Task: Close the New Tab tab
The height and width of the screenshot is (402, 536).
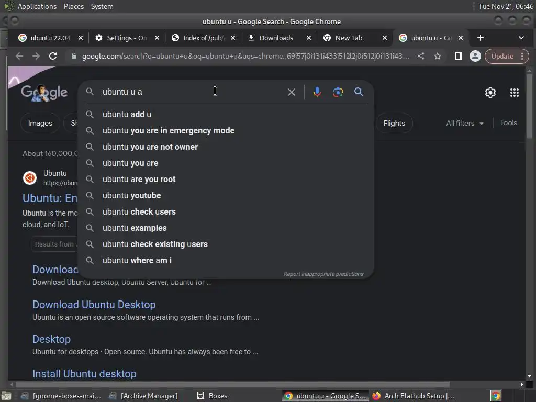Action: pyautogui.click(x=385, y=38)
